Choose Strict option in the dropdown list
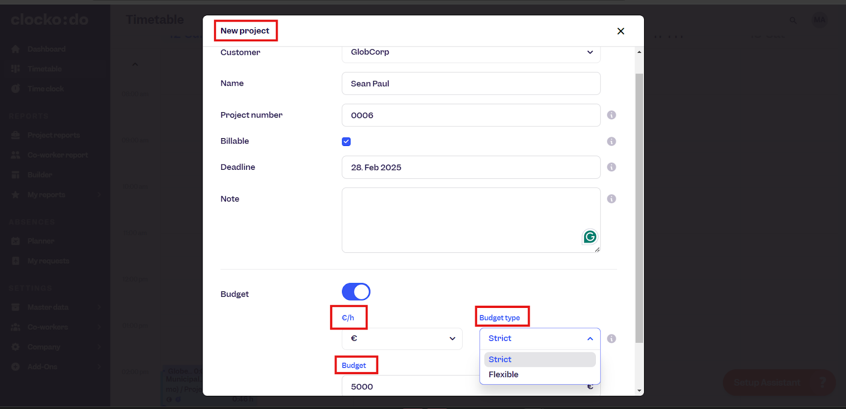Screen dimensions: 846x409 pyautogui.click(x=539, y=360)
